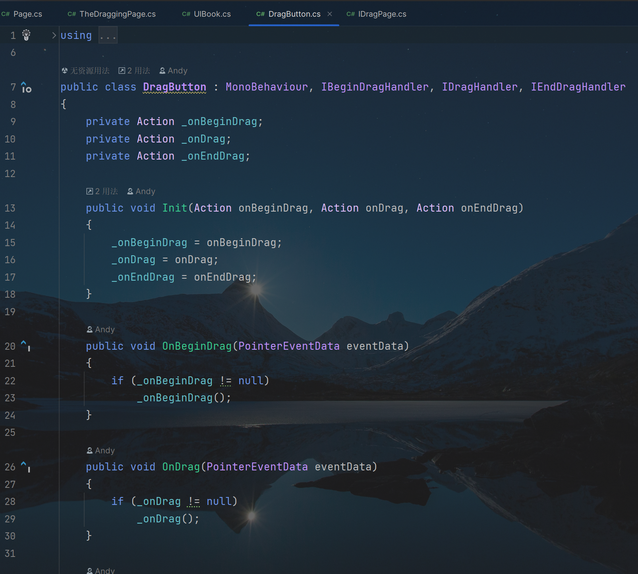Click the _onEndDrag field declaration on line 11
This screenshot has width=638, height=574.
pyautogui.click(x=213, y=156)
